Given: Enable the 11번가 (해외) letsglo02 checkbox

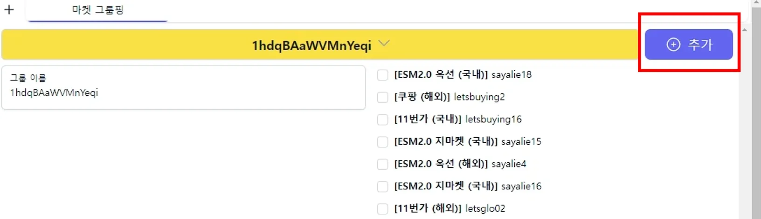Looking at the screenshot, I should pyautogui.click(x=382, y=209).
